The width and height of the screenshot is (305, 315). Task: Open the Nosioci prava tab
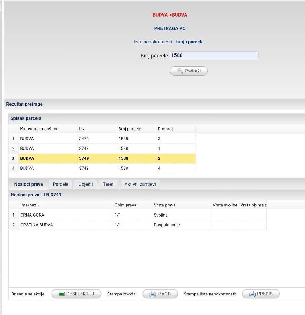click(x=28, y=184)
